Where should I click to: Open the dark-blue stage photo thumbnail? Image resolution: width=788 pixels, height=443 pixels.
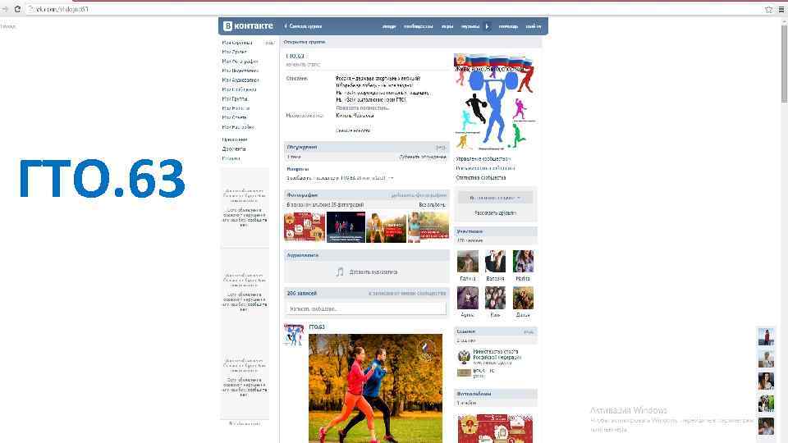(346, 227)
